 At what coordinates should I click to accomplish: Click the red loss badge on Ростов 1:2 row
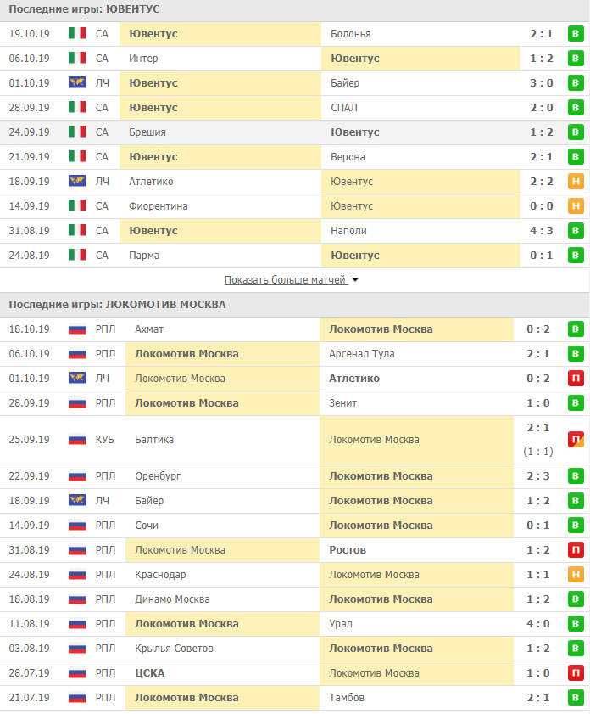pyautogui.click(x=576, y=549)
